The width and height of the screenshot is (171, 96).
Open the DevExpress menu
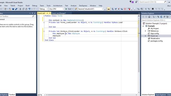point(83,6)
